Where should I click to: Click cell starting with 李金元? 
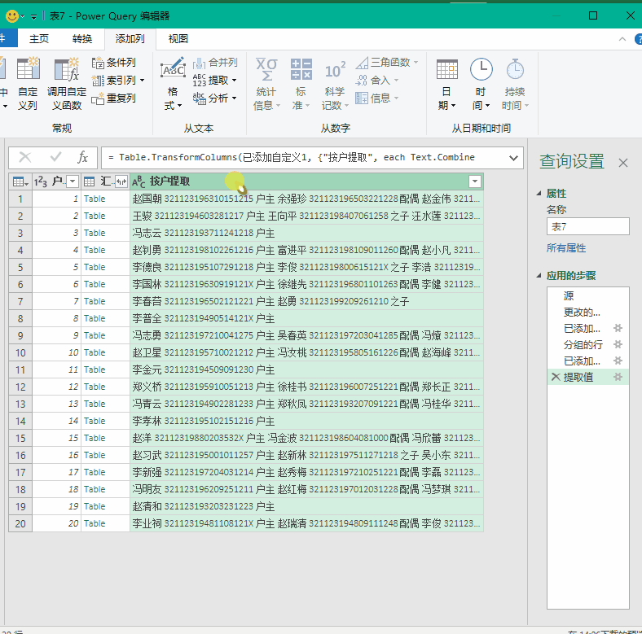point(306,369)
